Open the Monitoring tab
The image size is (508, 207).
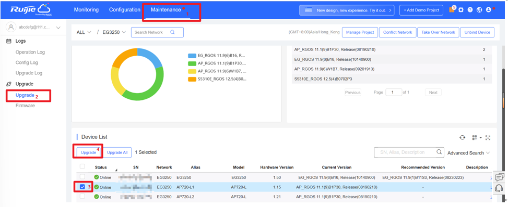click(x=86, y=10)
